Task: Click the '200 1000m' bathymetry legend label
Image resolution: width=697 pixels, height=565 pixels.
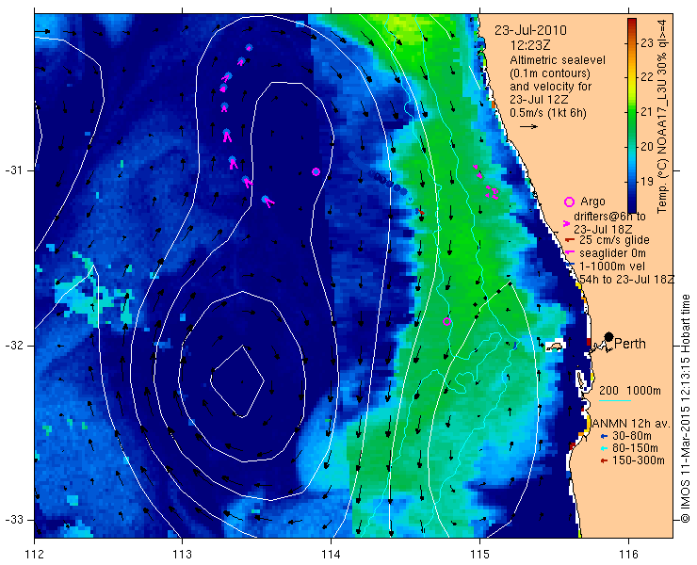Action: (x=630, y=391)
